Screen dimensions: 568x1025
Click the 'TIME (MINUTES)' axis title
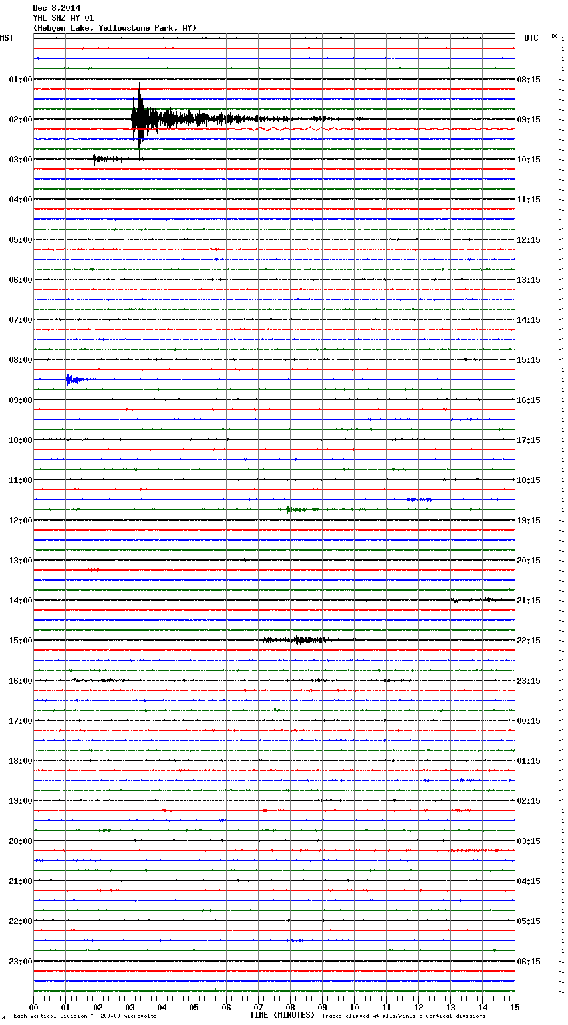pos(282,1015)
